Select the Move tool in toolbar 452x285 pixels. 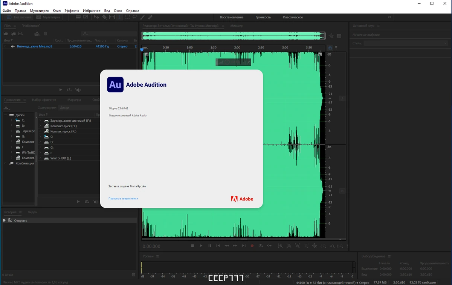click(x=96, y=17)
